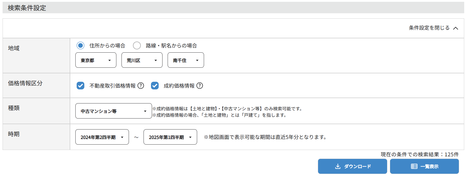Uncheck the 不動産取引価格情報 checkbox

[80, 86]
